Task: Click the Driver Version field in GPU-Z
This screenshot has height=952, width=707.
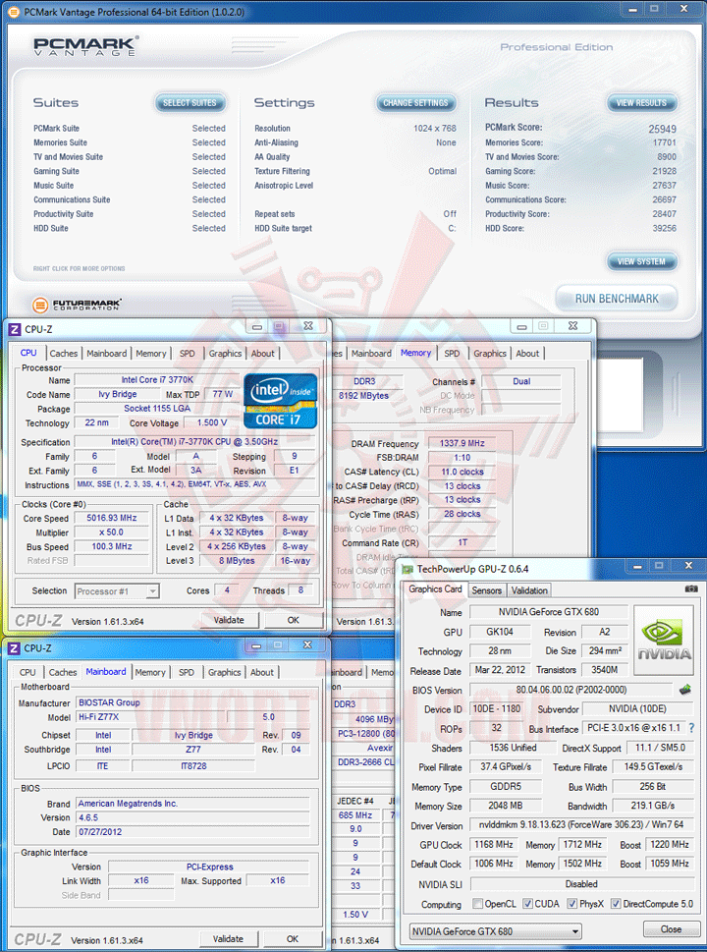Action: pyautogui.click(x=581, y=825)
